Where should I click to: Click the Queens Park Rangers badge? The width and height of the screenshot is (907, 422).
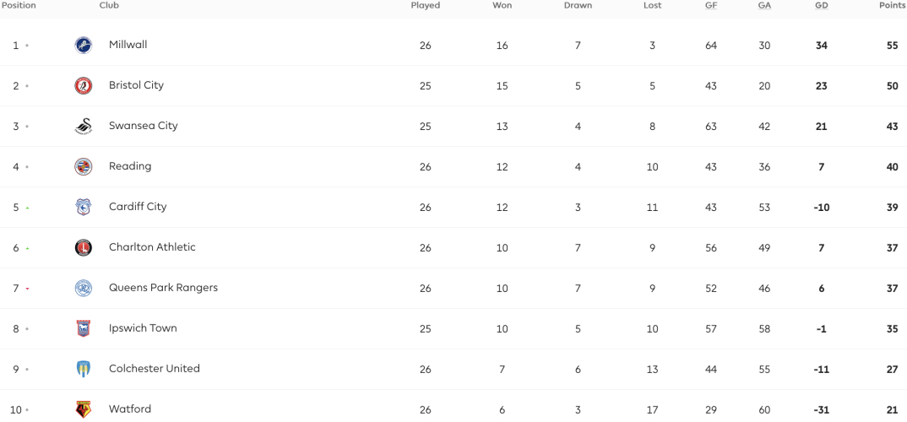tap(84, 288)
